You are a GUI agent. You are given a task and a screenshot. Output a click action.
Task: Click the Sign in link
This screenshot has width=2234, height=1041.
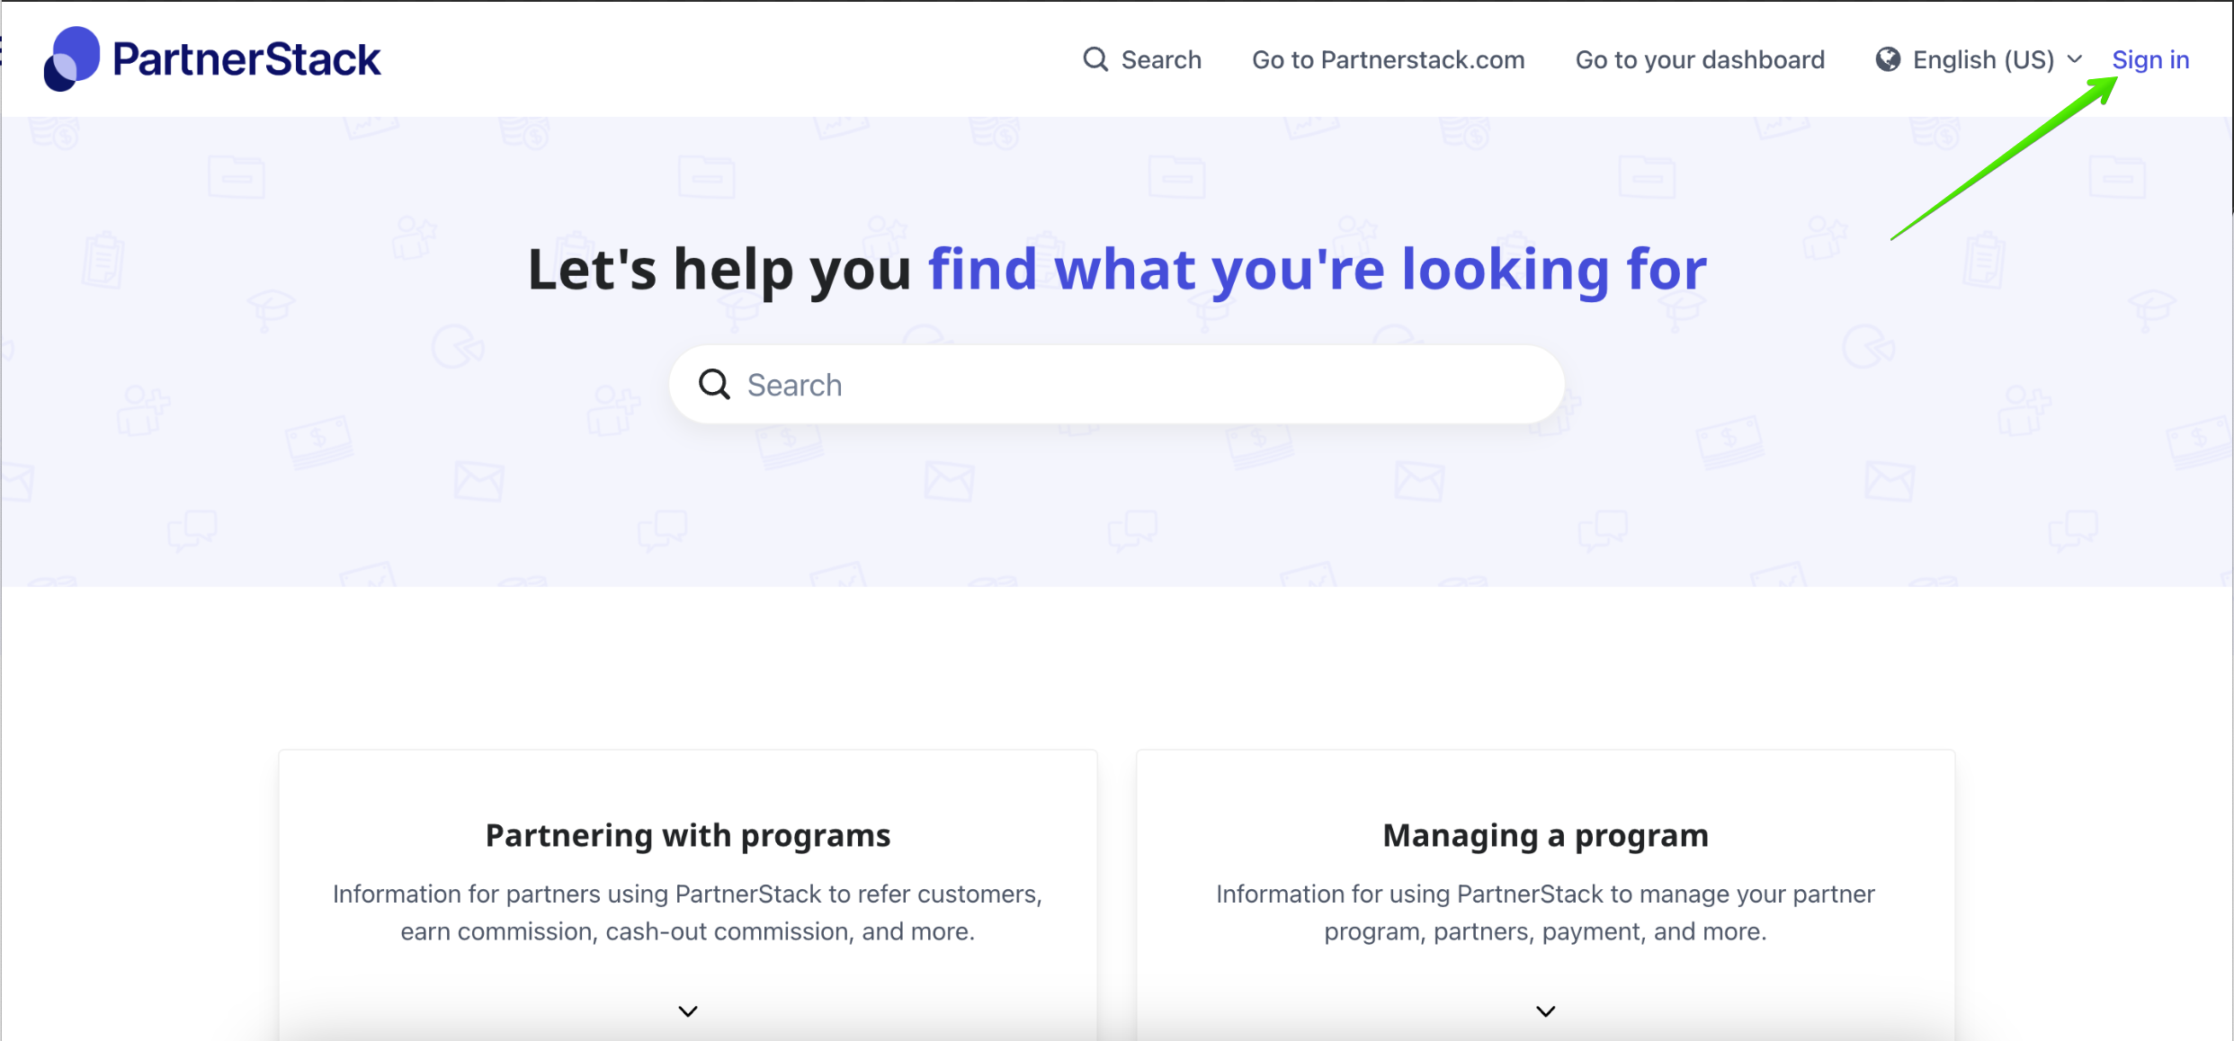[2151, 59]
